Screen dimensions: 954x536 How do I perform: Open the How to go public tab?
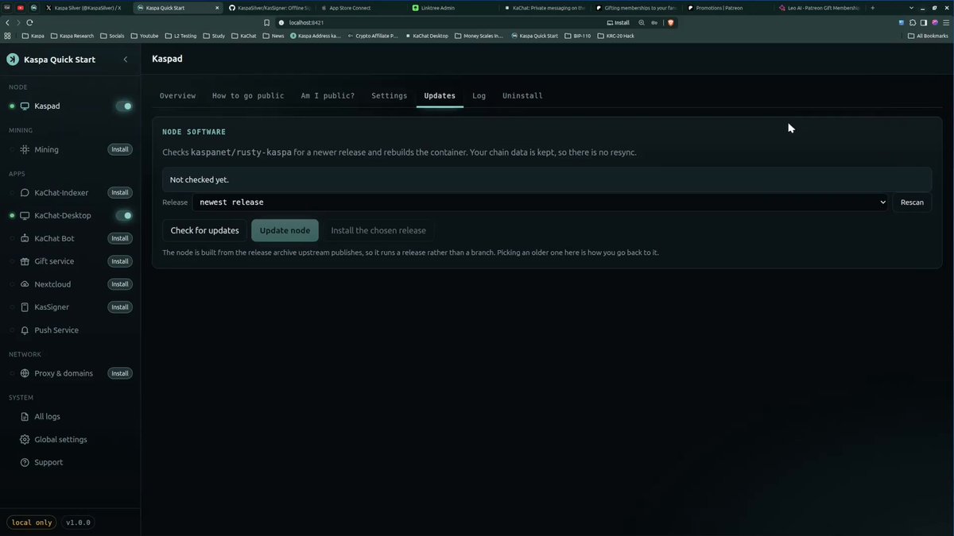click(x=248, y=95)
